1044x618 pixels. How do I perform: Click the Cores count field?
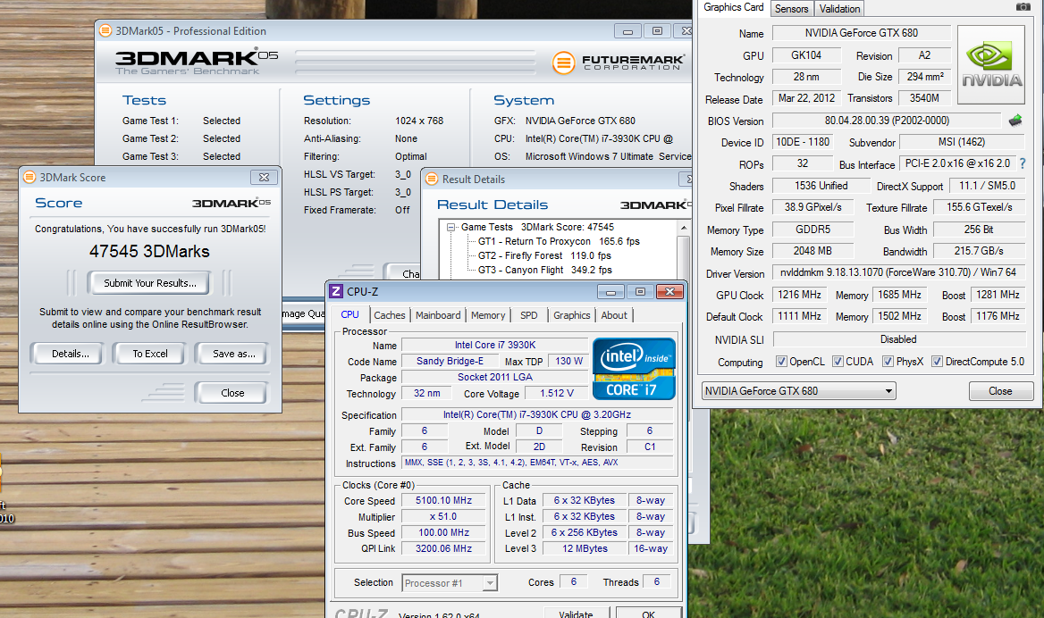pyautogui.click(x=573, y=582)
